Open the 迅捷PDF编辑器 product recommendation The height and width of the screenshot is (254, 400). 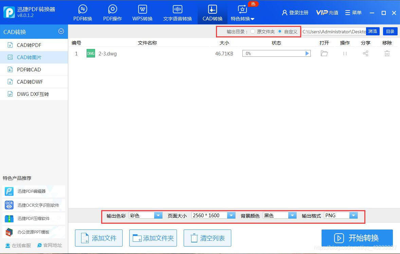(34, 191)
